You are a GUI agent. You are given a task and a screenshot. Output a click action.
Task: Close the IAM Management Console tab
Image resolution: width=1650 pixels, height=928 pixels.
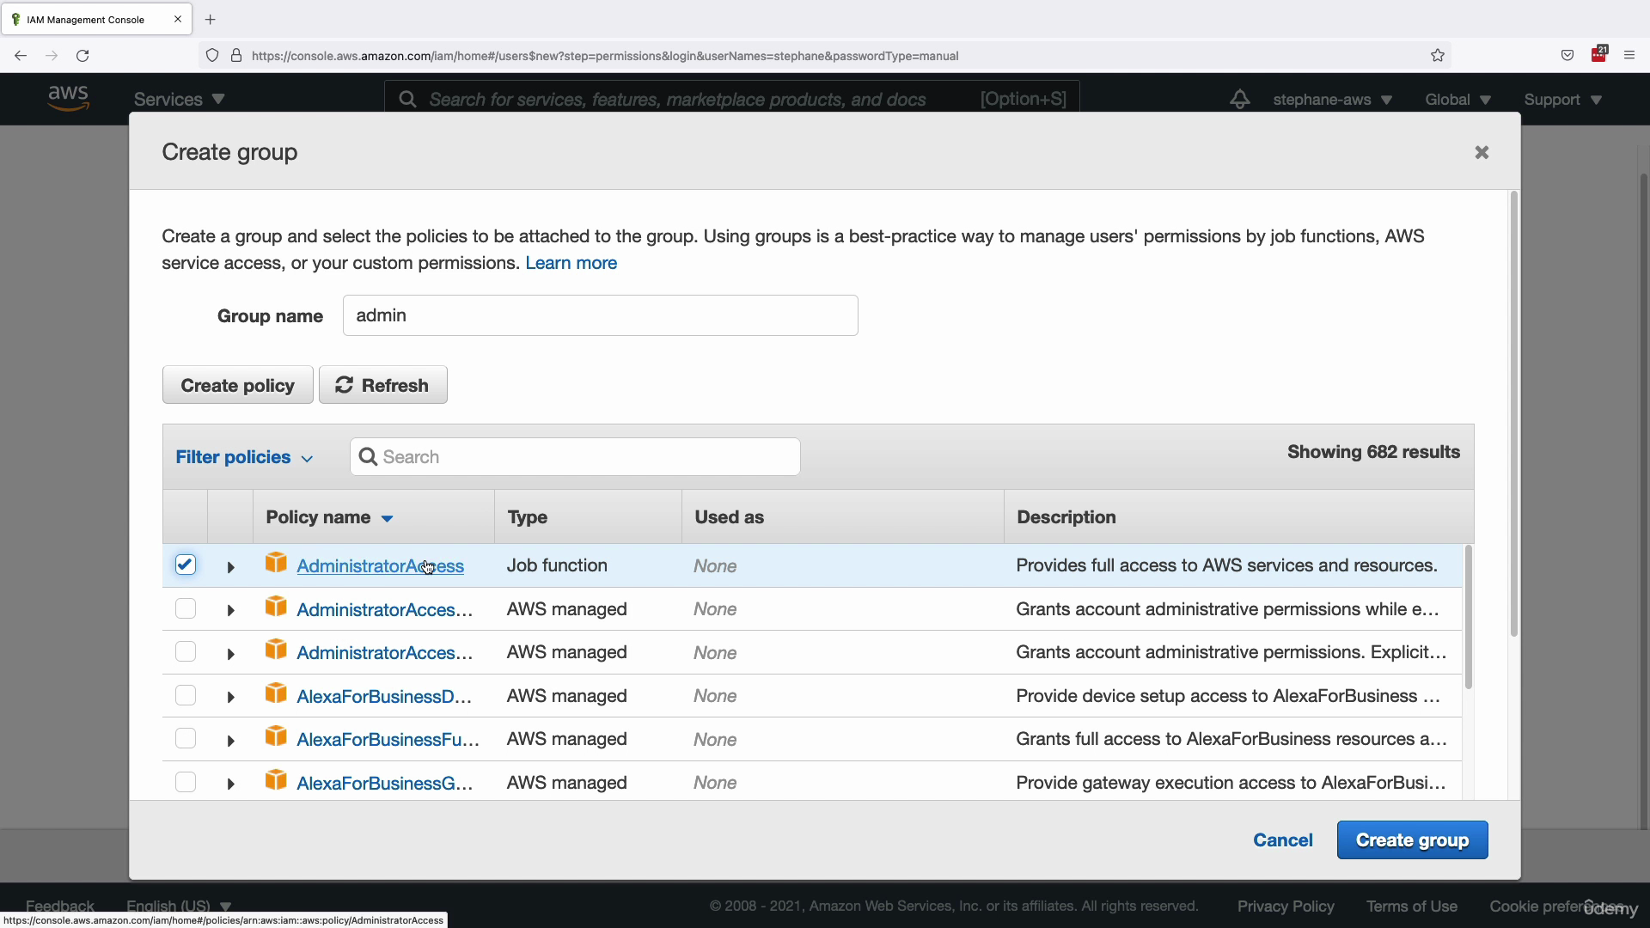click(x=178, y=19)
